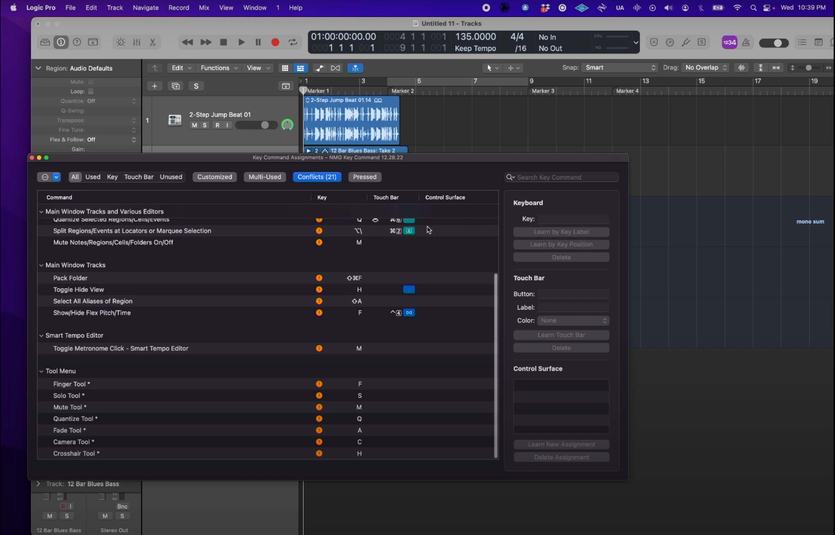Toggle Waveform Zoom button
The width and height of the screenshot is (835, 535).
(x=741, y=68)
